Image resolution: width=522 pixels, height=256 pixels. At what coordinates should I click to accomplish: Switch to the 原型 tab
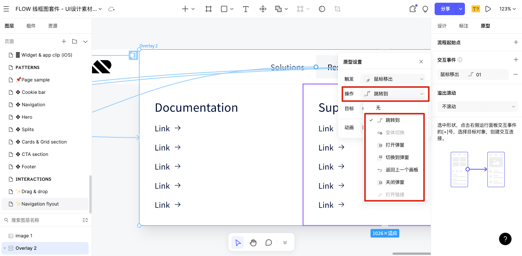[485, 26]
